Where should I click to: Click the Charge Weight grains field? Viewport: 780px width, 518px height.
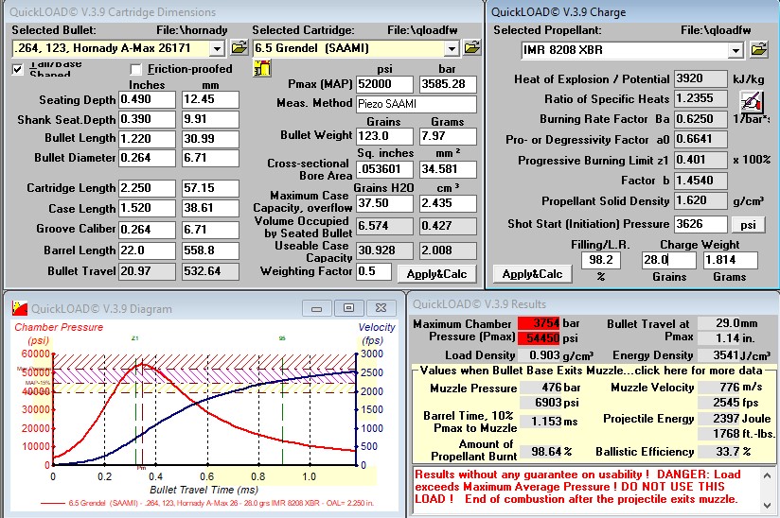669,260
